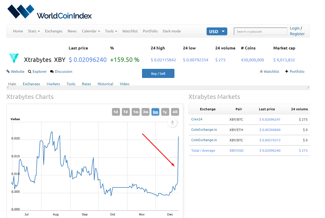Click the horizontal scrollbar left arrow
The height and width of the screenshot is (218, 325).
8,88
